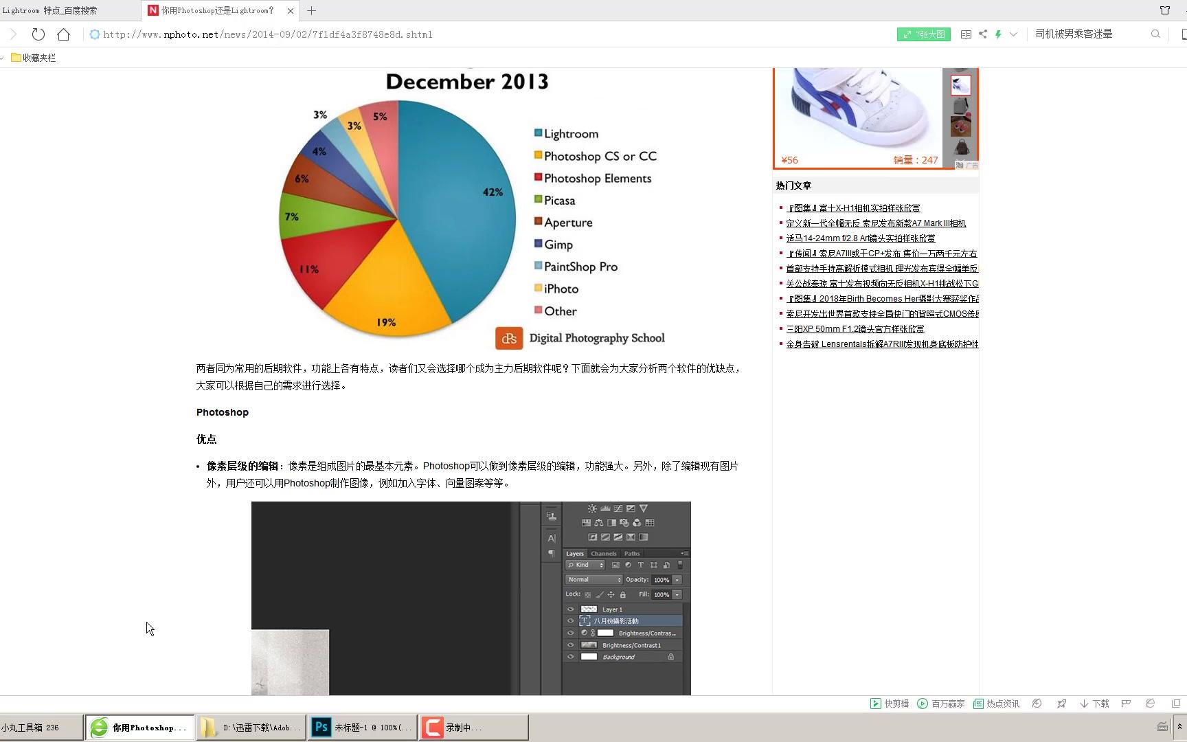This screenshot has width=1187, height=742.
Task: Click the flag icon in status bar
Action: pyautogui.click(x=1126, y=704)
